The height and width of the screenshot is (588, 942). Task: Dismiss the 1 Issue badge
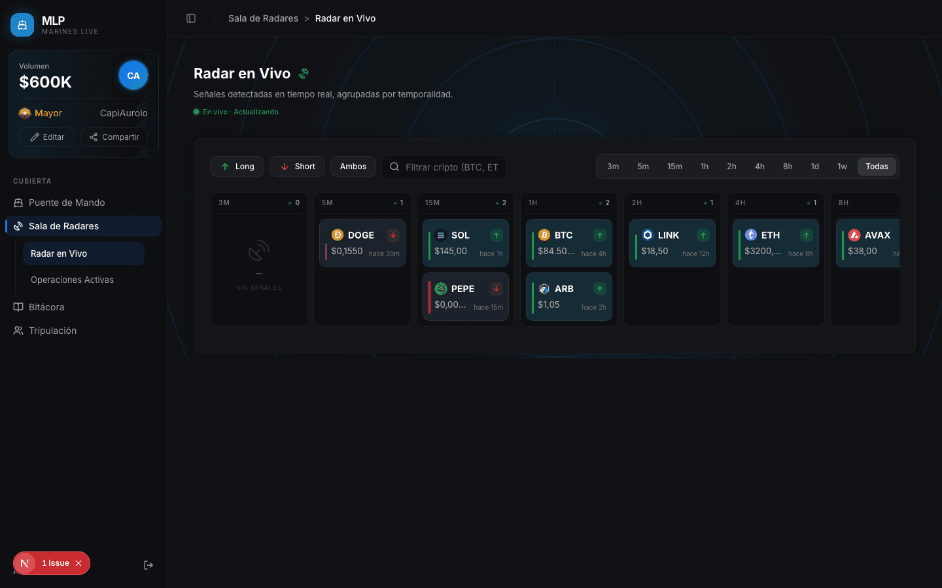tap(78, 563)
